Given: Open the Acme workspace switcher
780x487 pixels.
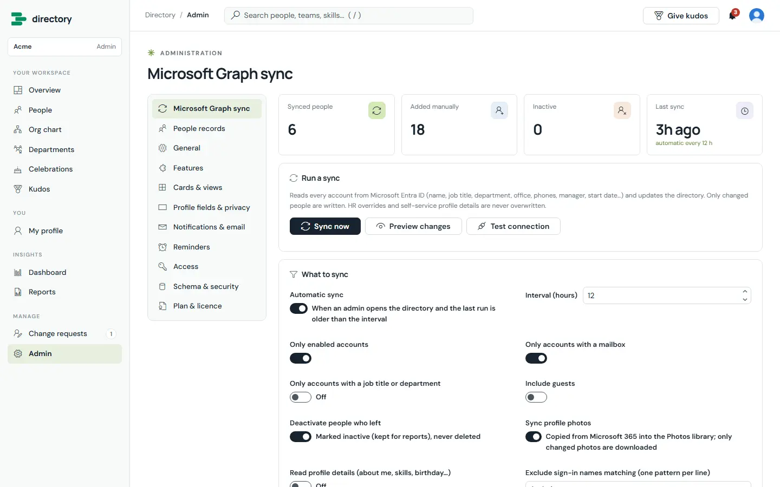Looking at the screenshot, I should click(x=64, y=47).
